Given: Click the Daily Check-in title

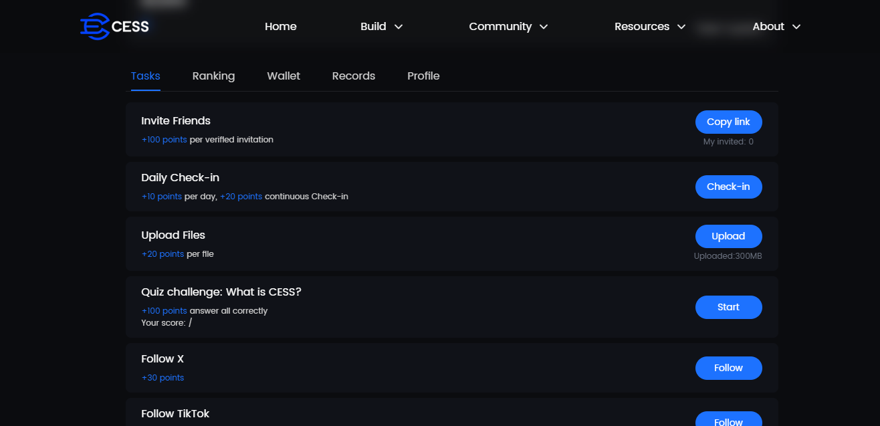Looking at the screenshot, I should coord(180,177).
